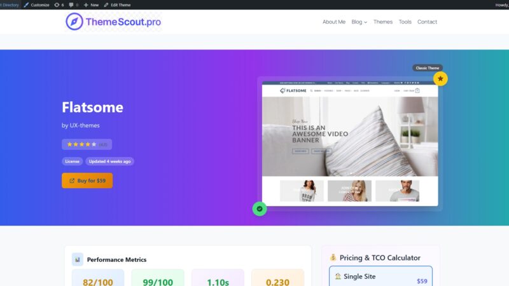The image size is (509, 286).
Task: Expand the Blog dropdown menu
Action: coord(359,22)
